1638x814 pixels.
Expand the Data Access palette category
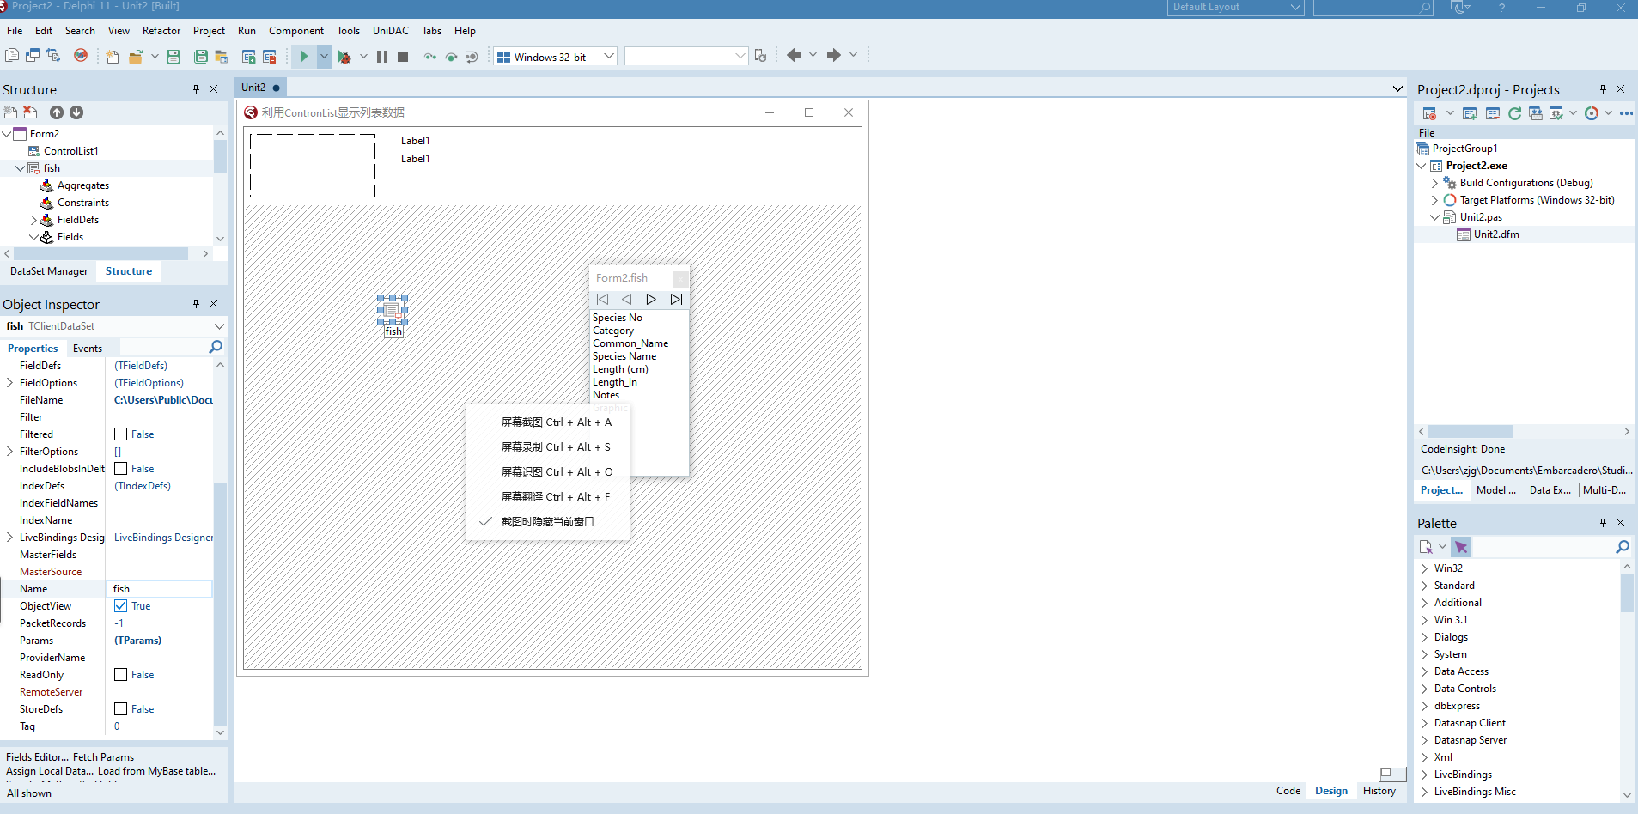1424,671
